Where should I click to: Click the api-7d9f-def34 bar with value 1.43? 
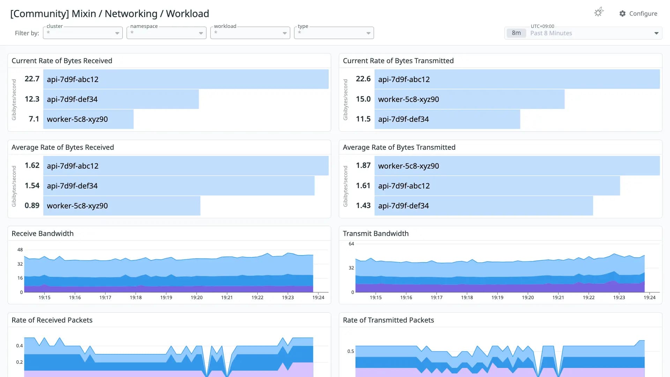point(484,206)
